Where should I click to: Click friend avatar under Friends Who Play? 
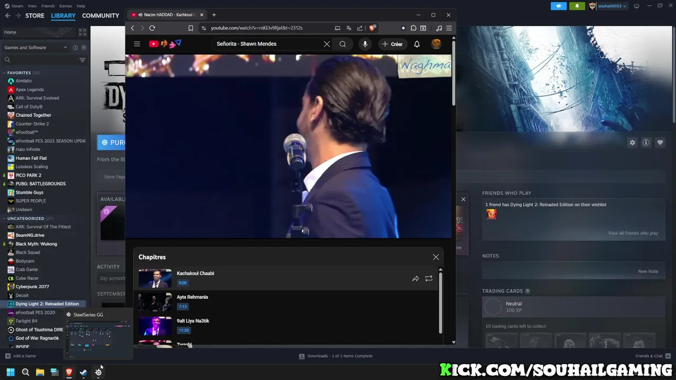click(491, 214)
